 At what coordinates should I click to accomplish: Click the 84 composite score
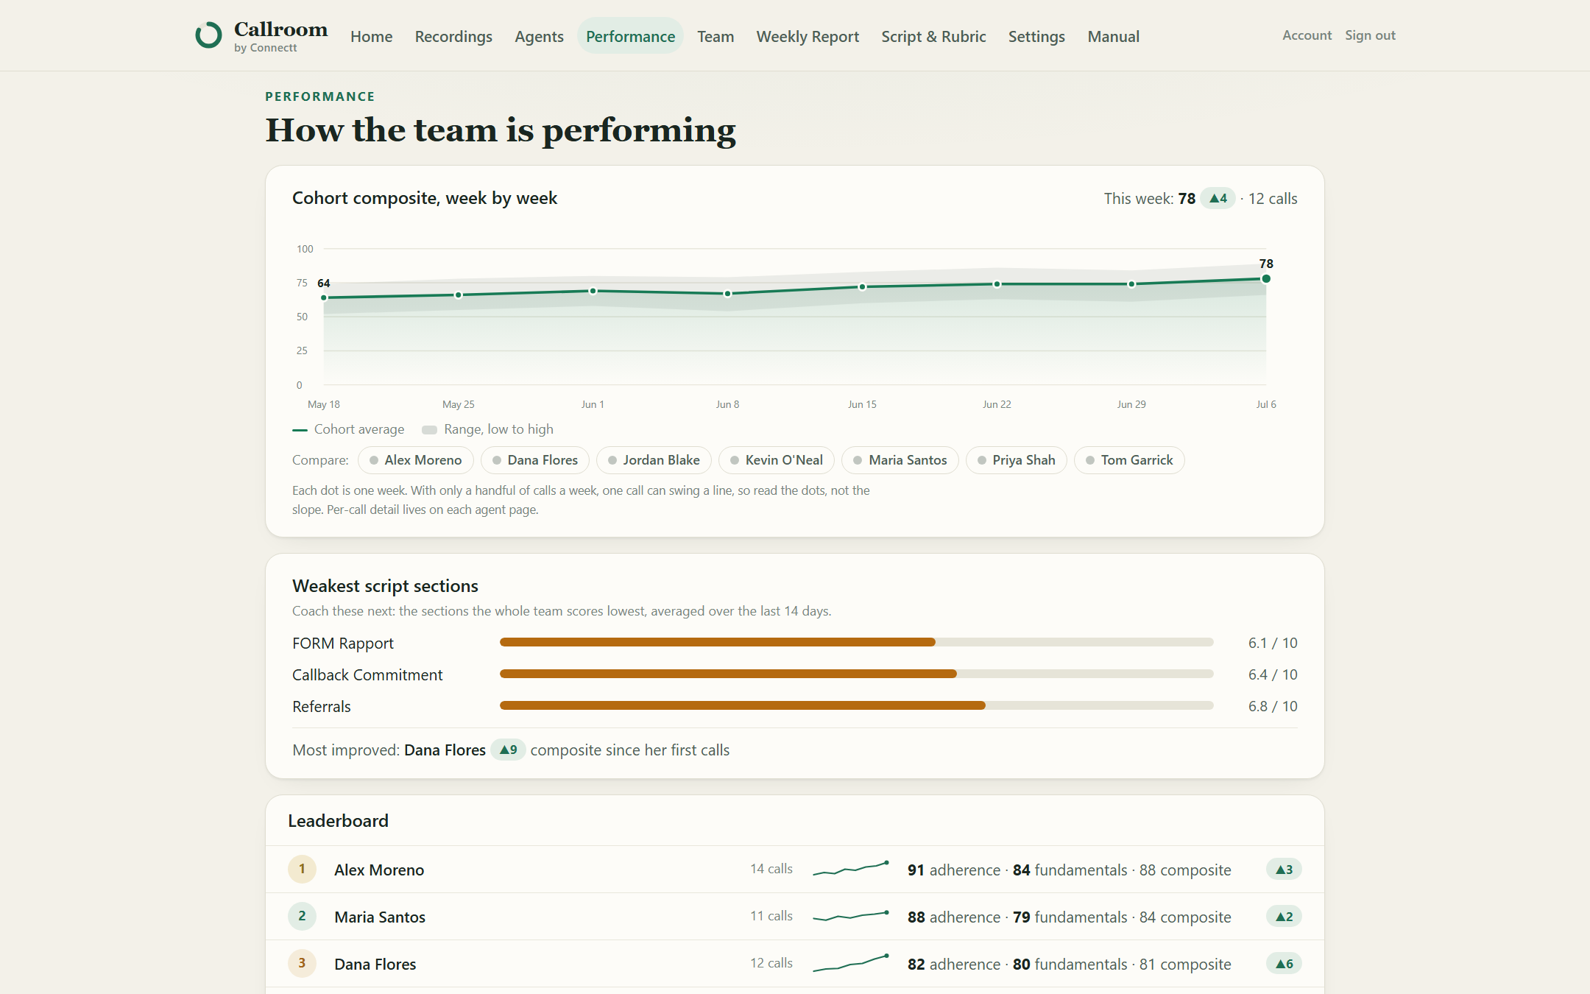(1185, 917)
